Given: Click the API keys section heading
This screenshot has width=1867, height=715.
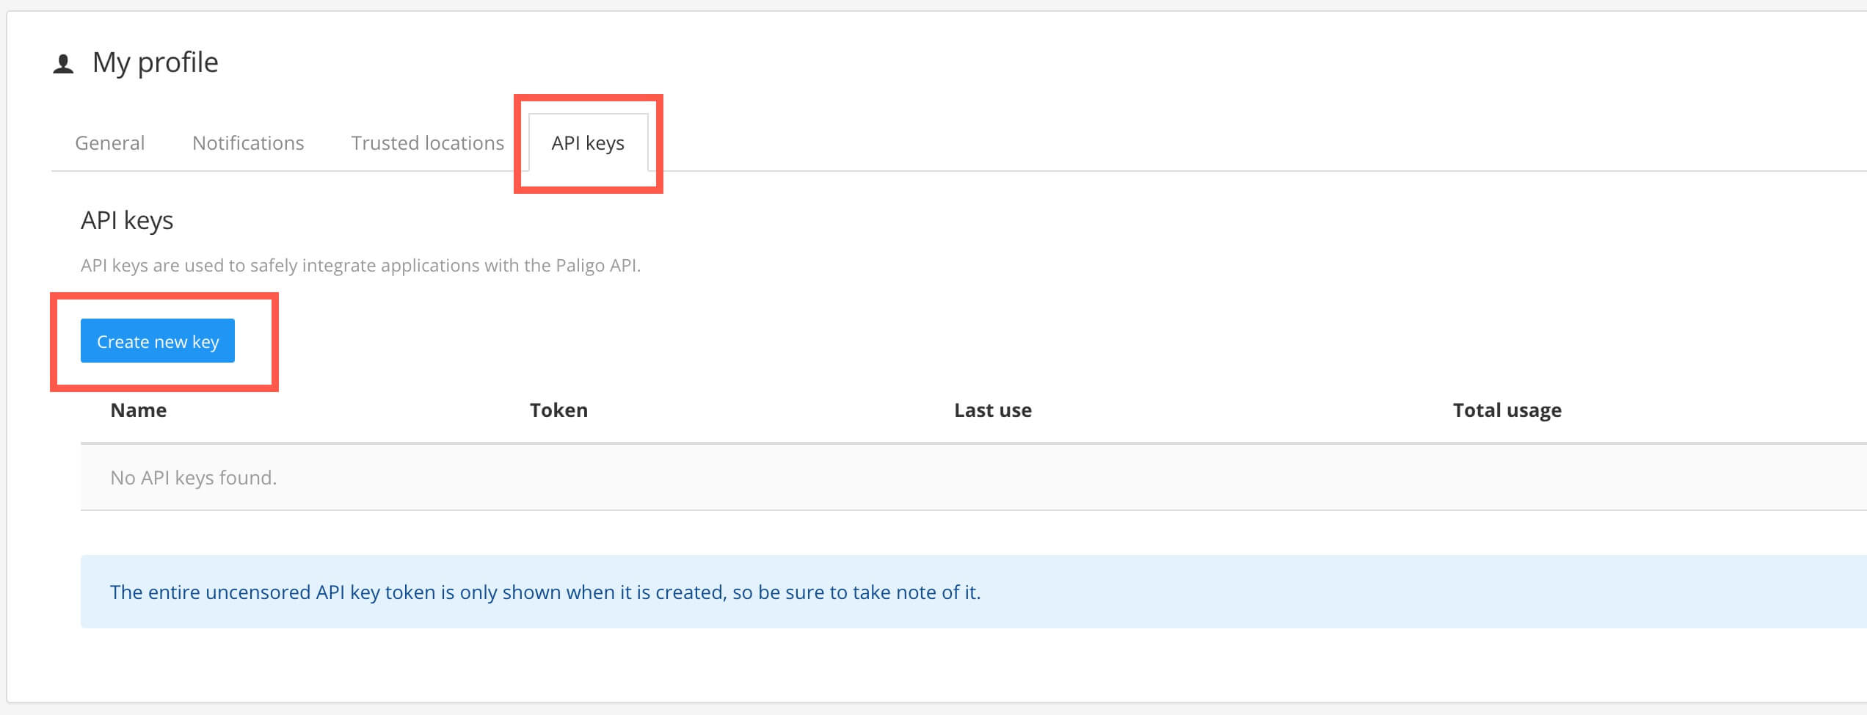Looking at the screenshot, I should 127,219.
